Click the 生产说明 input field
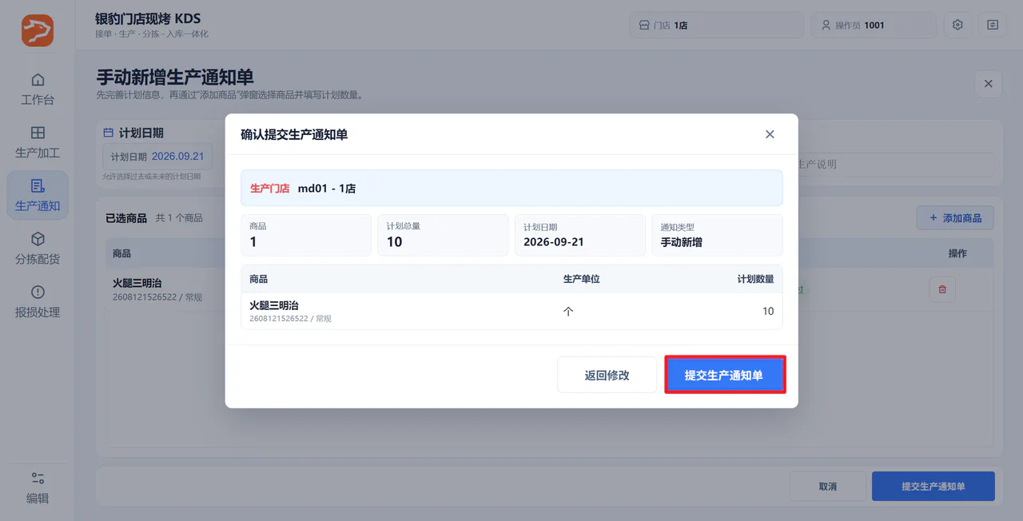 (894, 165)
